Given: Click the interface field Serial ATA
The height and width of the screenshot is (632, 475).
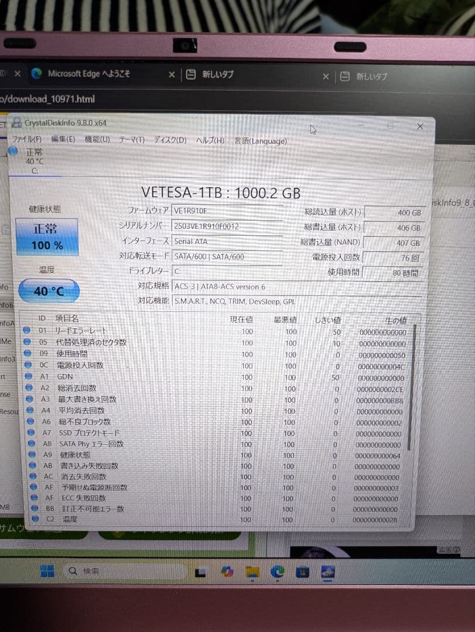Looking at the screenshot, I should [x=227, y=242].
